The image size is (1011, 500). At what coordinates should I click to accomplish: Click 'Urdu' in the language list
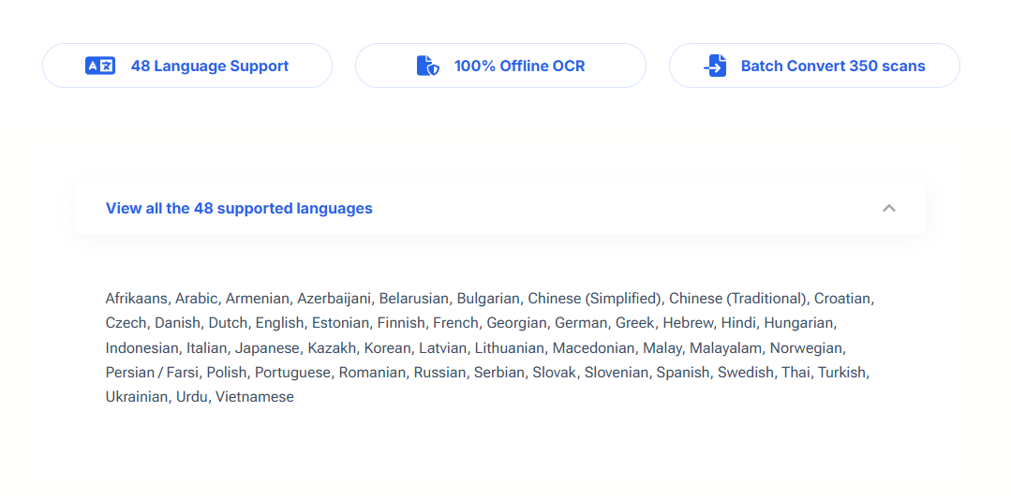(192, 397)
